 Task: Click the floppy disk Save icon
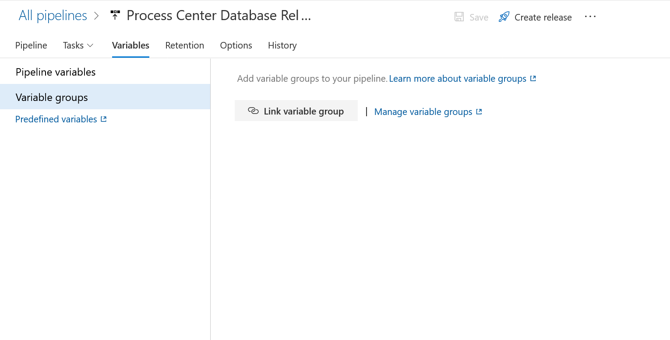coord(459,17)
